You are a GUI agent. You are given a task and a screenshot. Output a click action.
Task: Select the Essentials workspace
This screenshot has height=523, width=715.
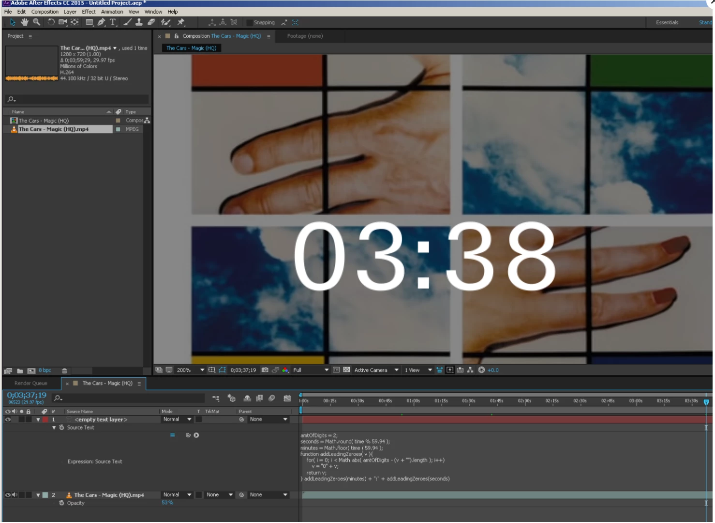(x=667, y=22)
